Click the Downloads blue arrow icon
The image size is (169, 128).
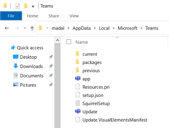(x=15, y=66)
